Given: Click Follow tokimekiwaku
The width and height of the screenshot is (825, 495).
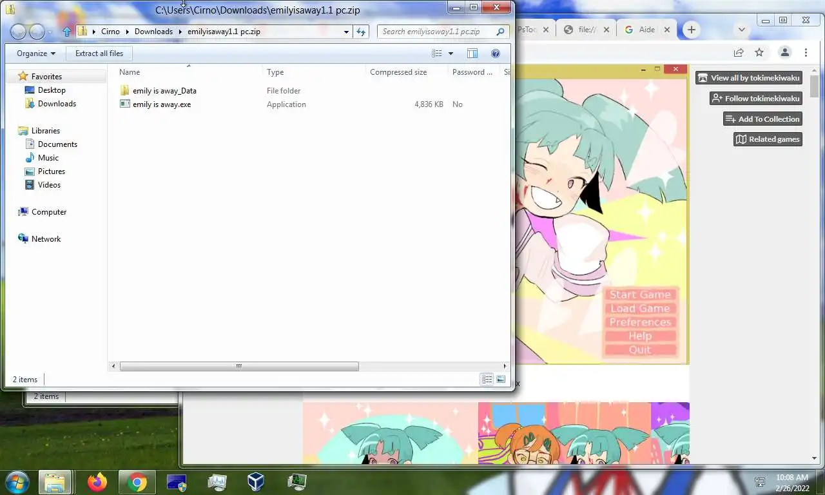Looking at the screenshot, I should (x=756, y=99).
